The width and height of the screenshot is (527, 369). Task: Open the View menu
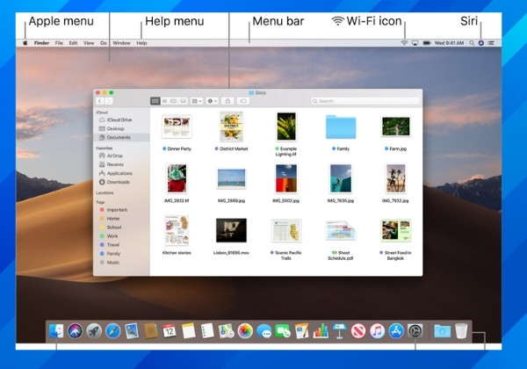(x=89, y=43)
